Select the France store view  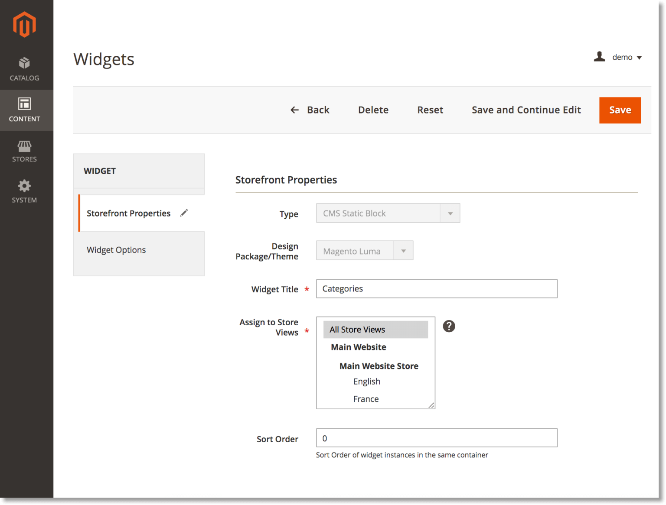[366, 398]
